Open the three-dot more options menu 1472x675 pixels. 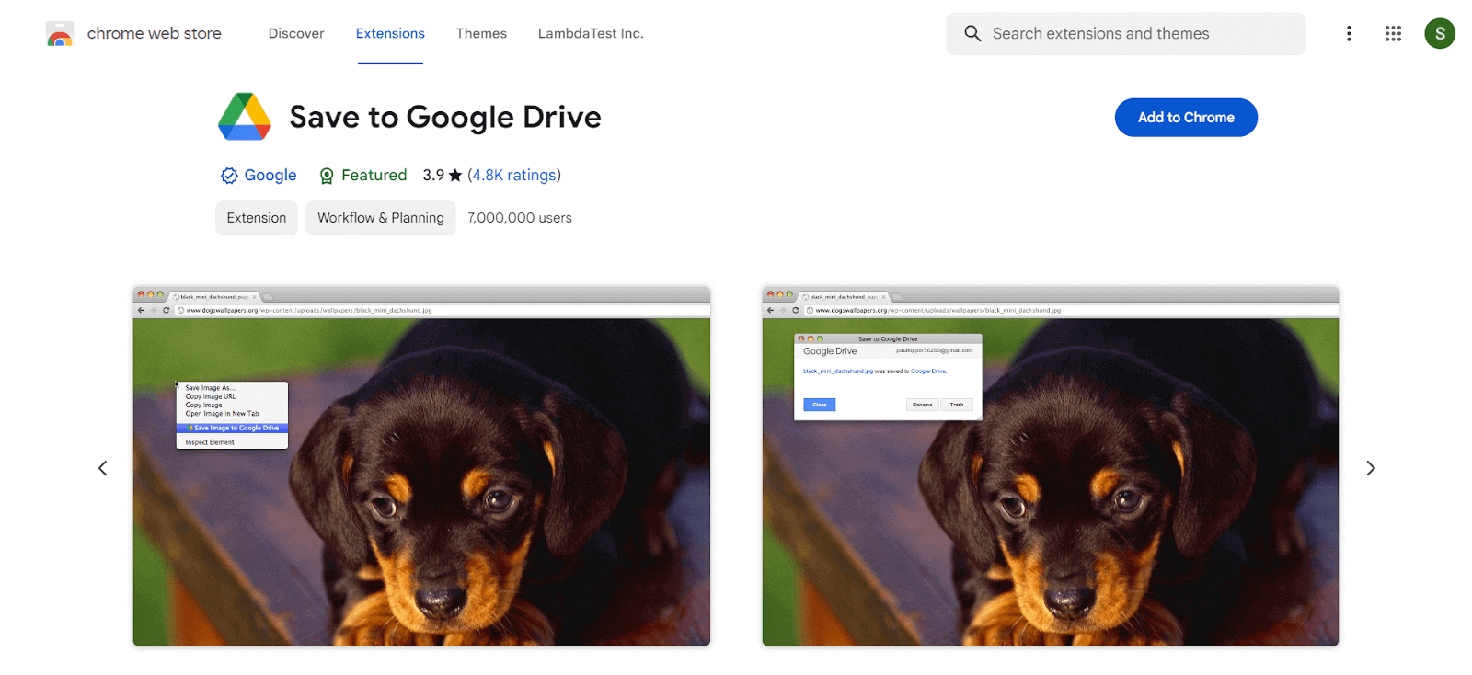1349,33
